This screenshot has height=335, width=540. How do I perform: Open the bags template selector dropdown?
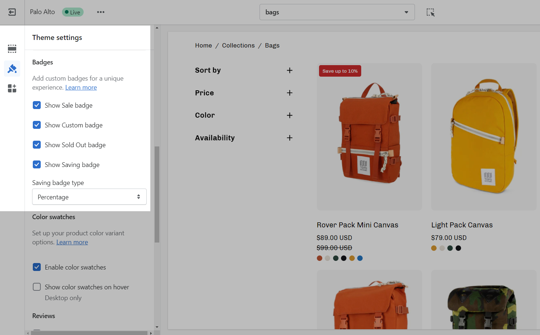(337, 12)
